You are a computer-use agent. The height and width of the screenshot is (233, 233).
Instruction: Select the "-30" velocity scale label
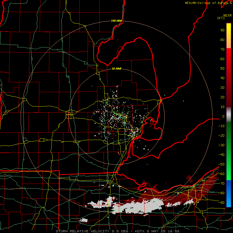tap(221, 145)
